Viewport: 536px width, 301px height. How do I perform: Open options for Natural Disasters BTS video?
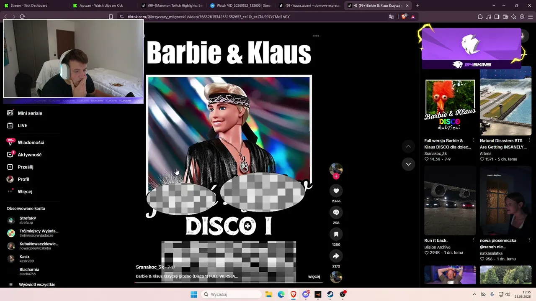(529, 140)
